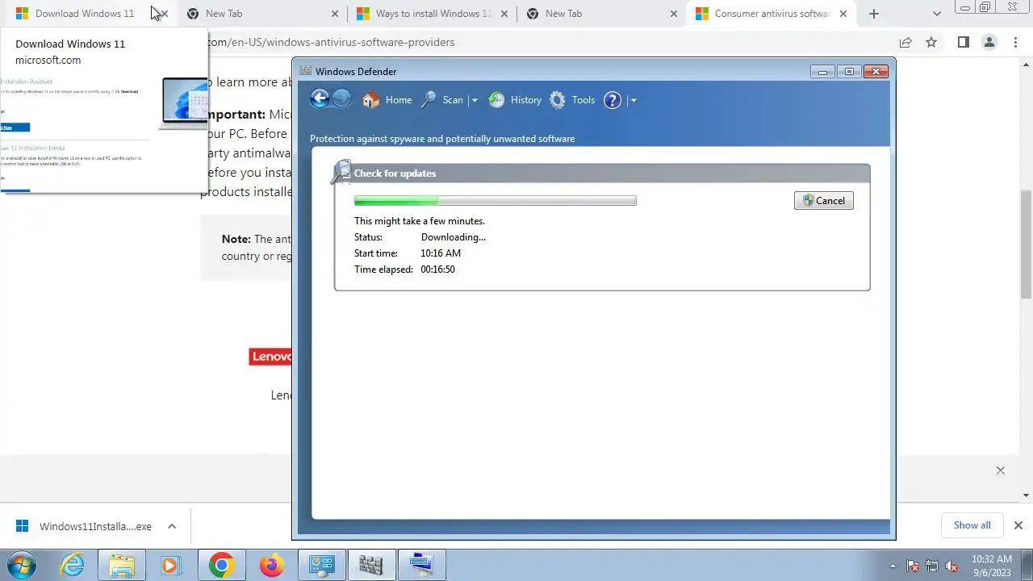This screenshot has width=1033, height=581.
Task: Cancel the update check
Action: [x=824, y=201]
